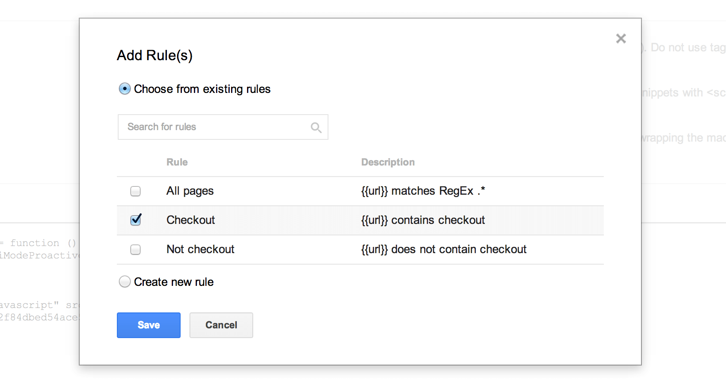Viewport: 726px width, 385px height.
Task: Save the selected rules
Action: 149,325
